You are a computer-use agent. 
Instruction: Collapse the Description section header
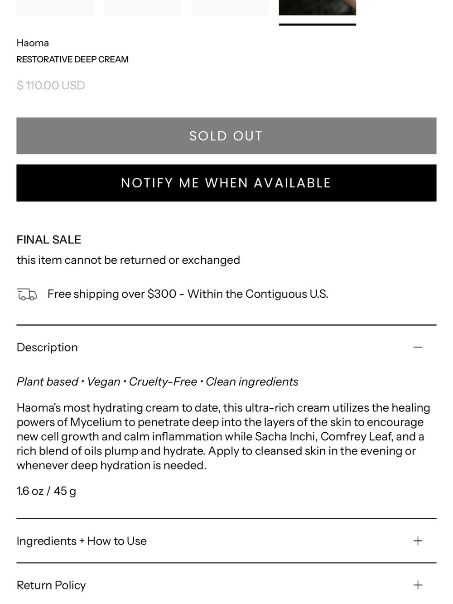point(226,348)
